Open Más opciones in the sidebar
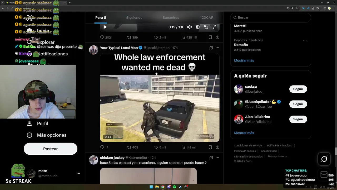This screenshot has height=190, width=337. click(47, 135)
